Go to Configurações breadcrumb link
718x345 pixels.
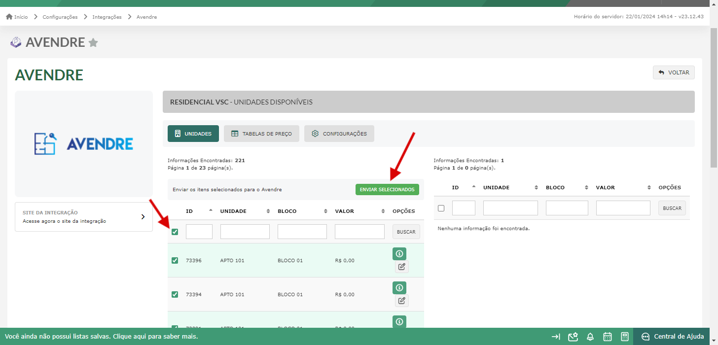click(x=60, y=17)
